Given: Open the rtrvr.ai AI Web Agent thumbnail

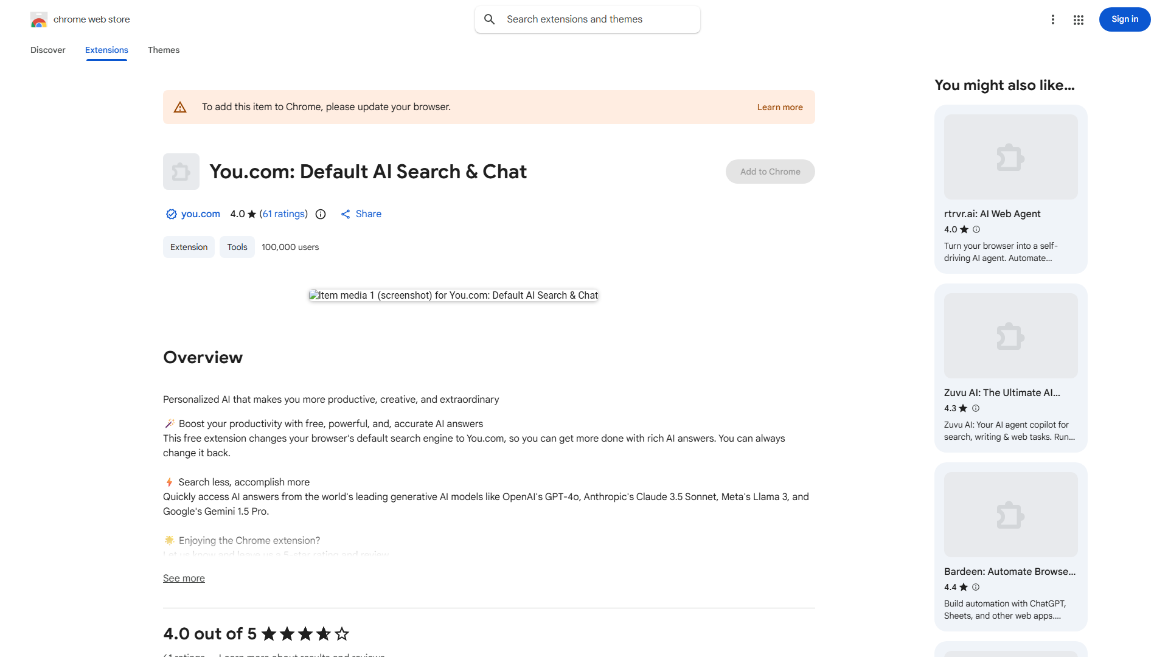Looking at the screenshot, I should tap(1010, 157).
